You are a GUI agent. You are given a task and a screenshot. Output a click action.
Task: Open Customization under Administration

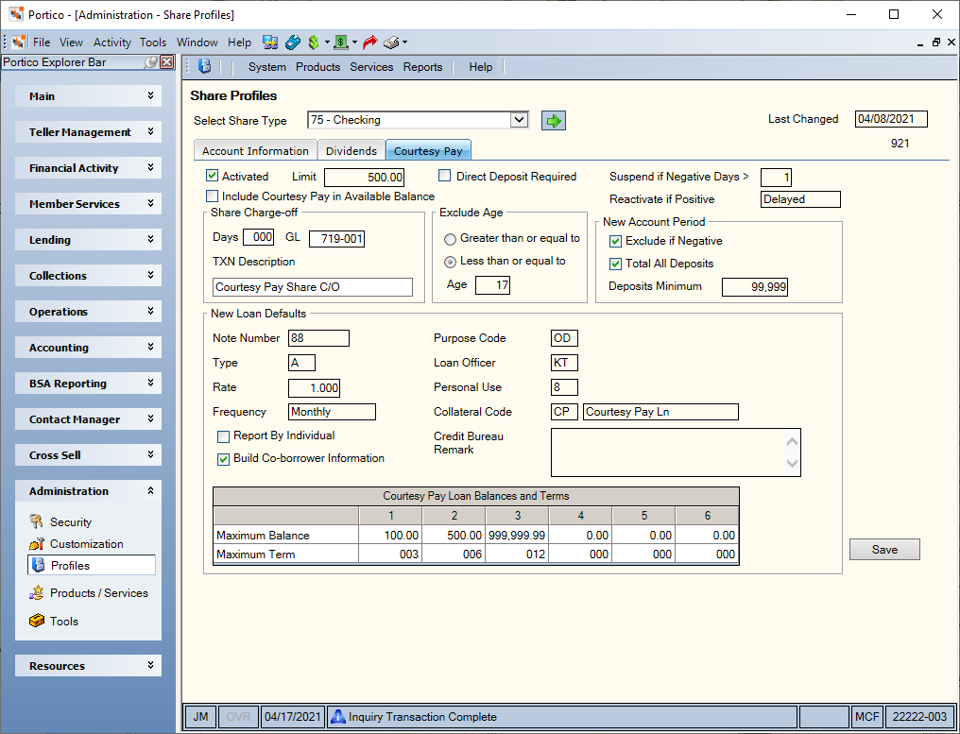(x=86, y=543)
